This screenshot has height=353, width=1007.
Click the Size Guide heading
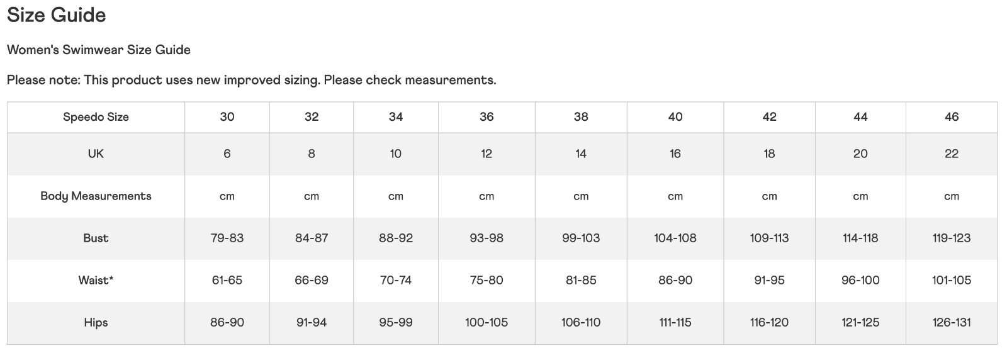[56, 15]
